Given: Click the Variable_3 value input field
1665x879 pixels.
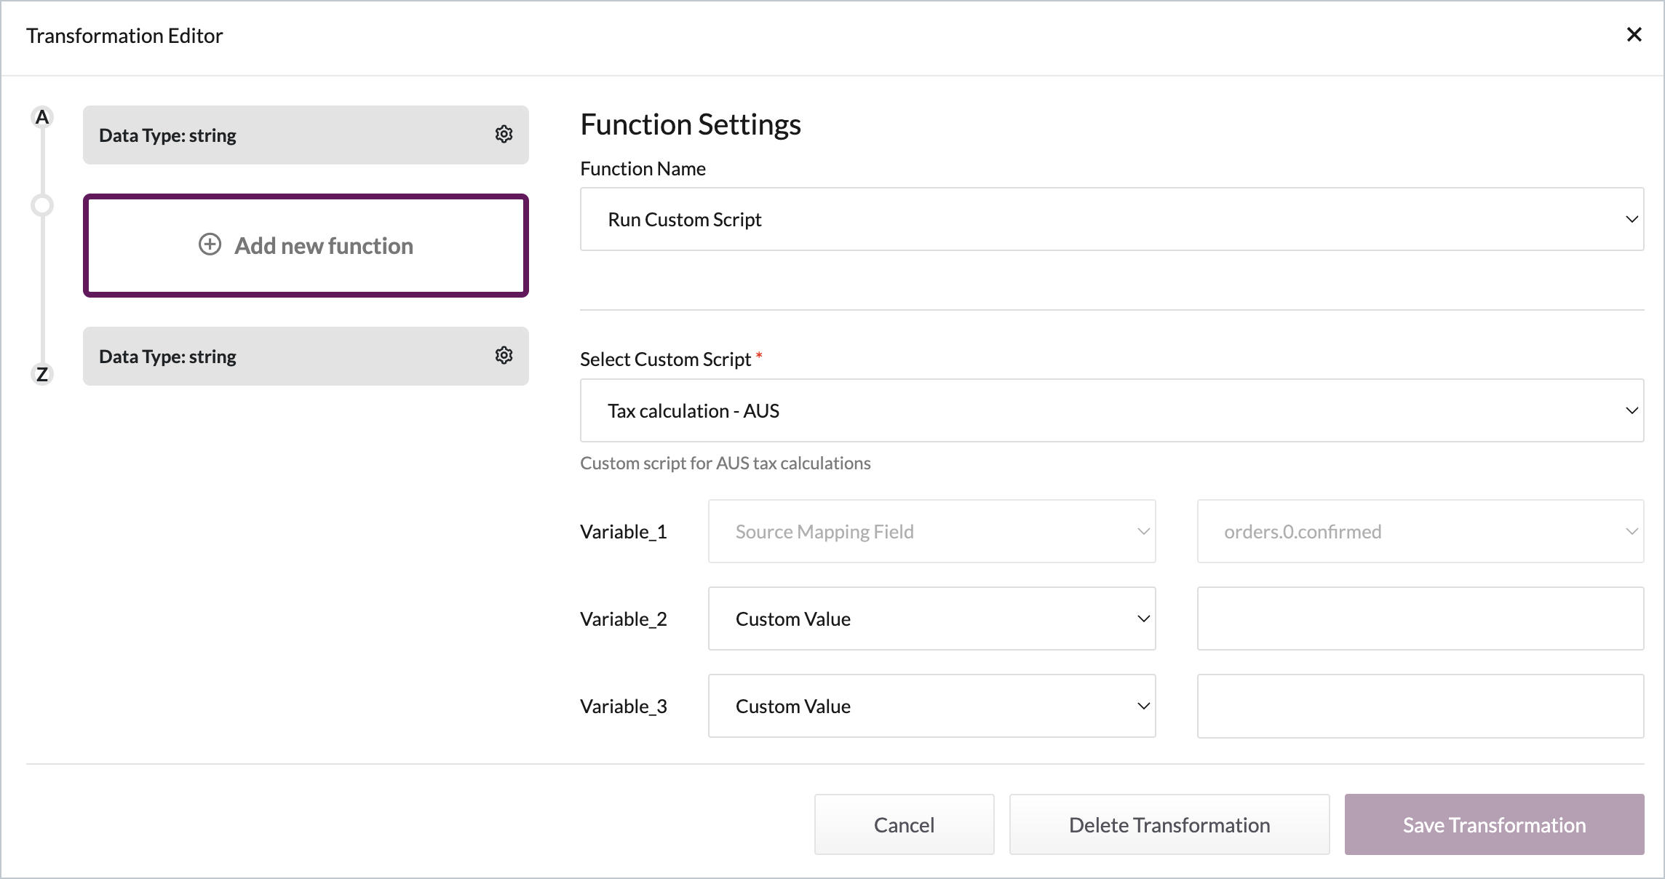Looking at the screenshot, I should (x=1420, y=706).
